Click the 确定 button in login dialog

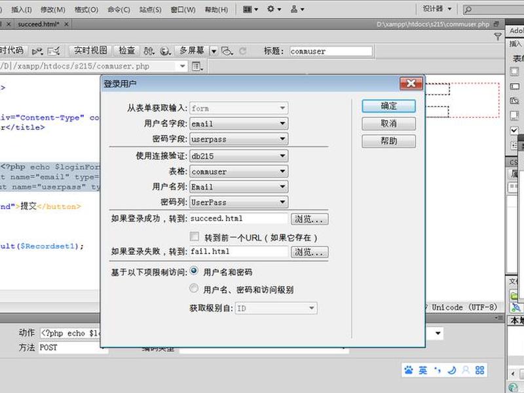[x=388, y=106]
